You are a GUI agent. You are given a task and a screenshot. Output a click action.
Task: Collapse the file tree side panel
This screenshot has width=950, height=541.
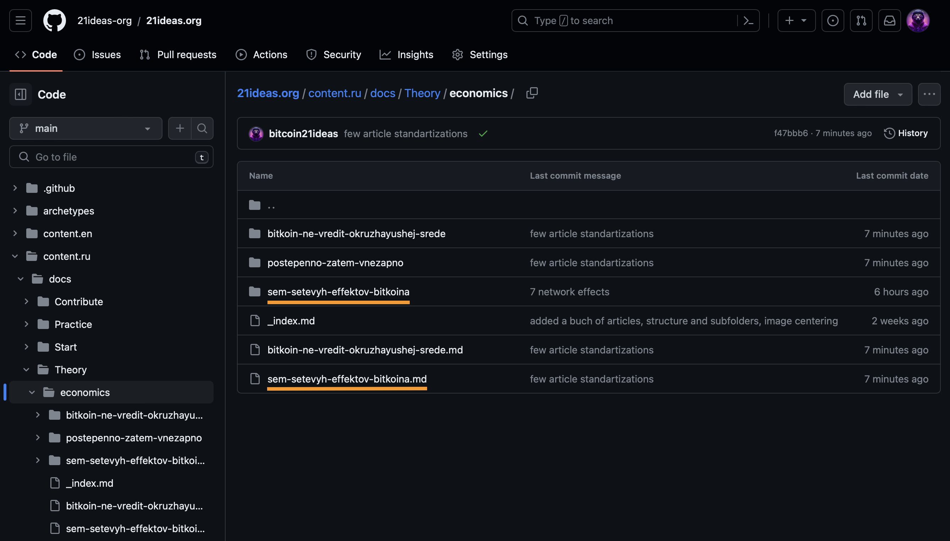(x=21, y=94)
